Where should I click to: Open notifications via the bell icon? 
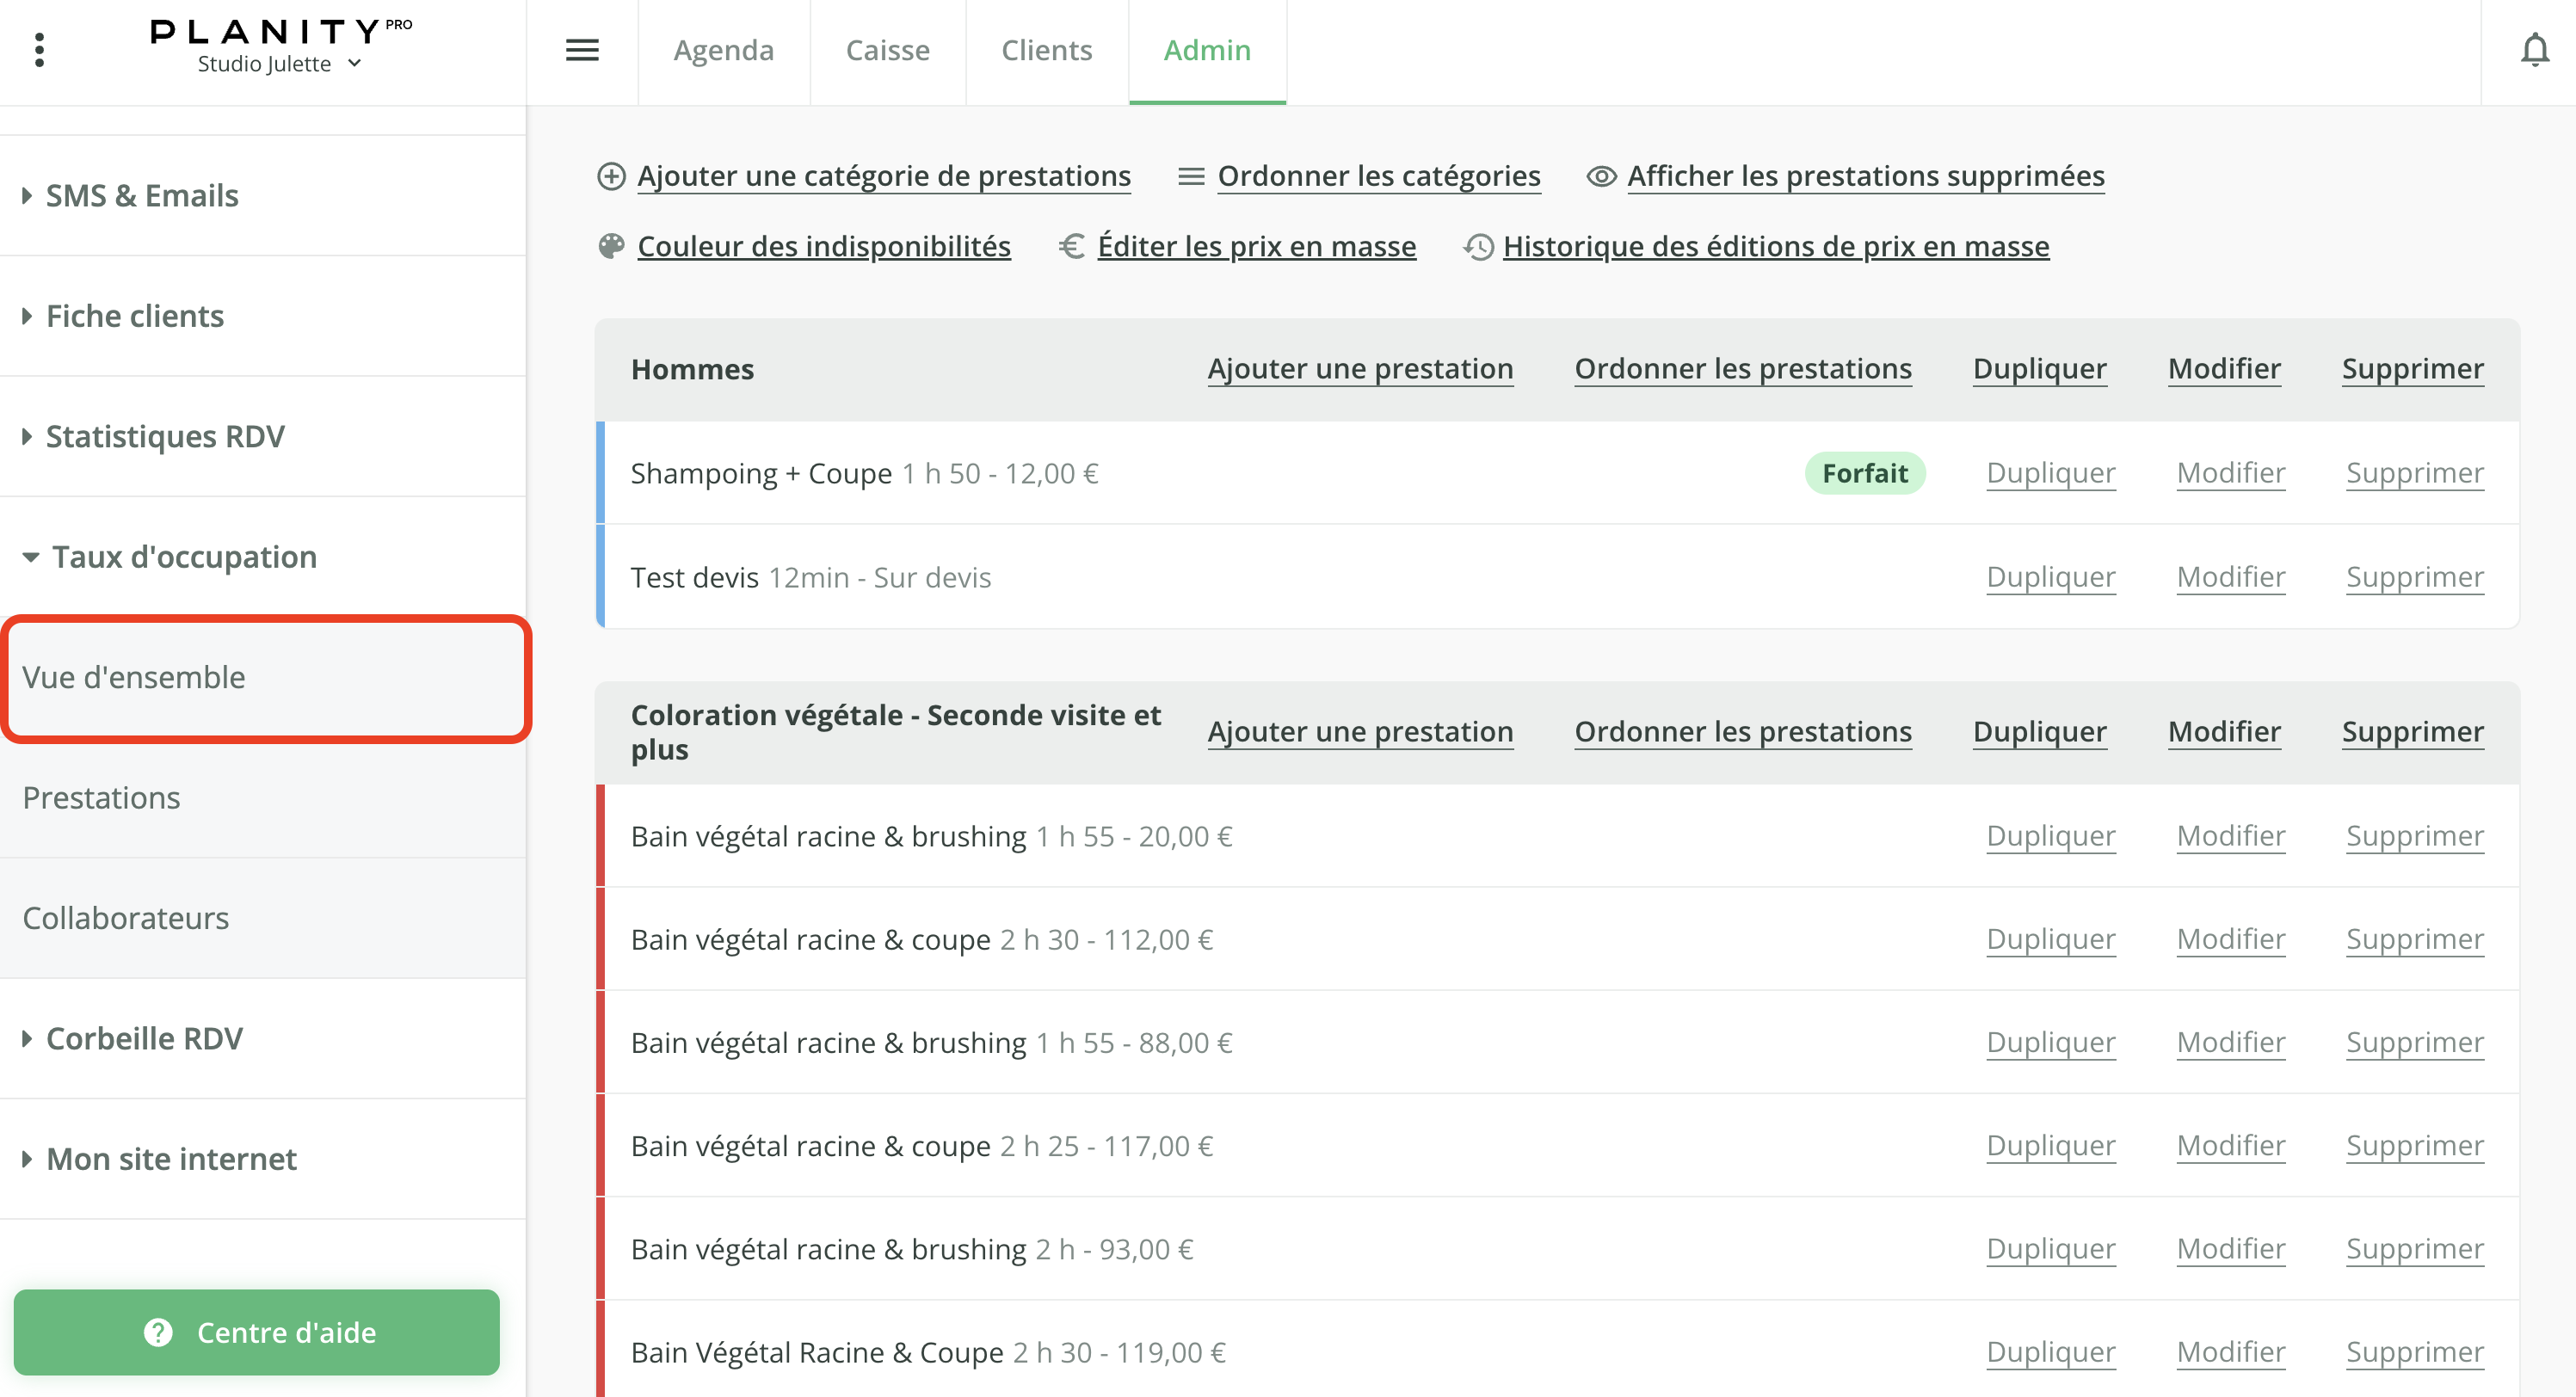click(2535, 49)
